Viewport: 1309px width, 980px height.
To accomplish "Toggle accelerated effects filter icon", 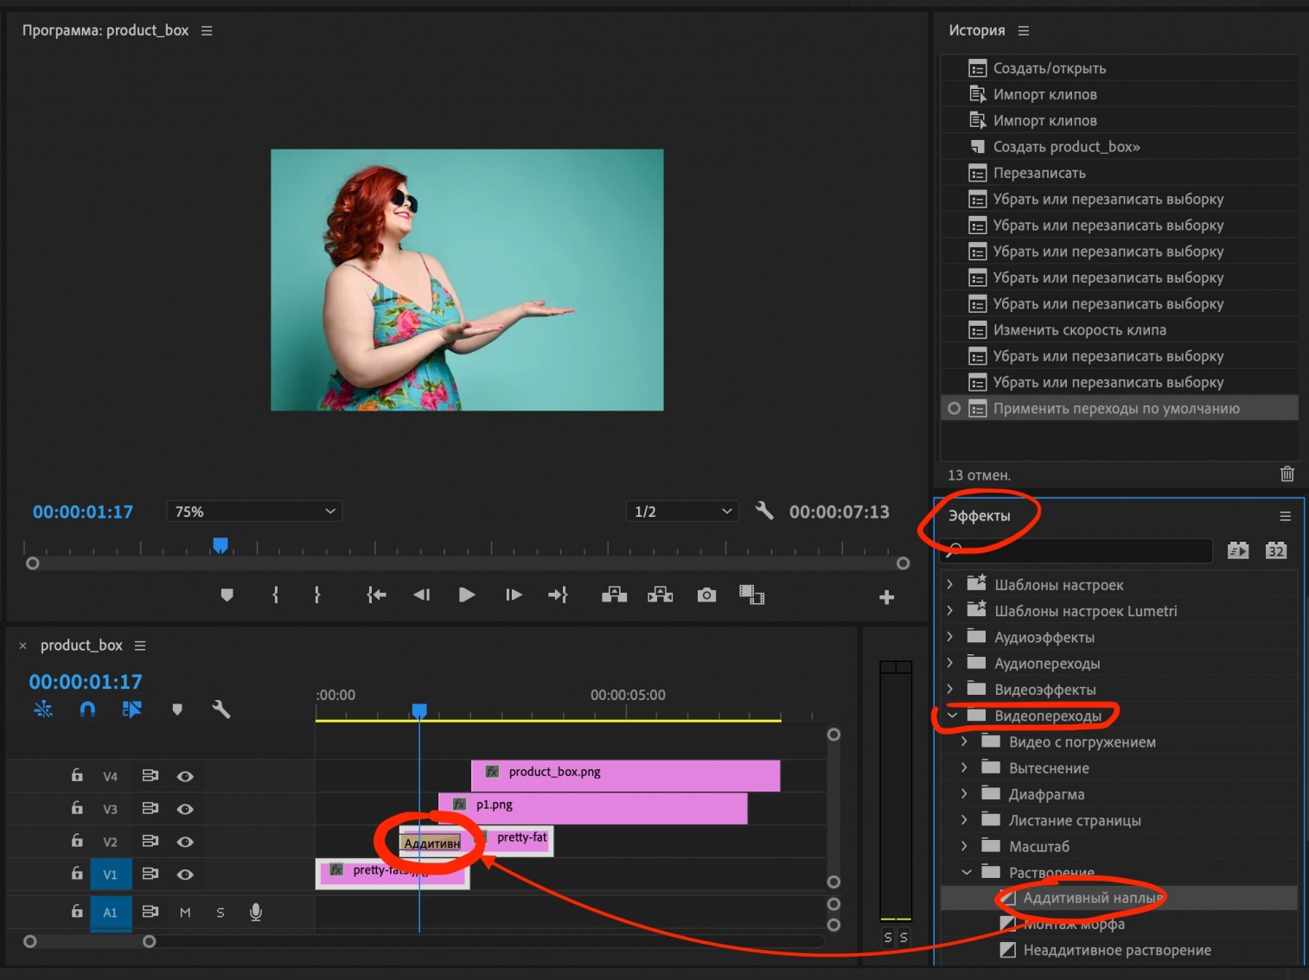I will [1238, 550].
